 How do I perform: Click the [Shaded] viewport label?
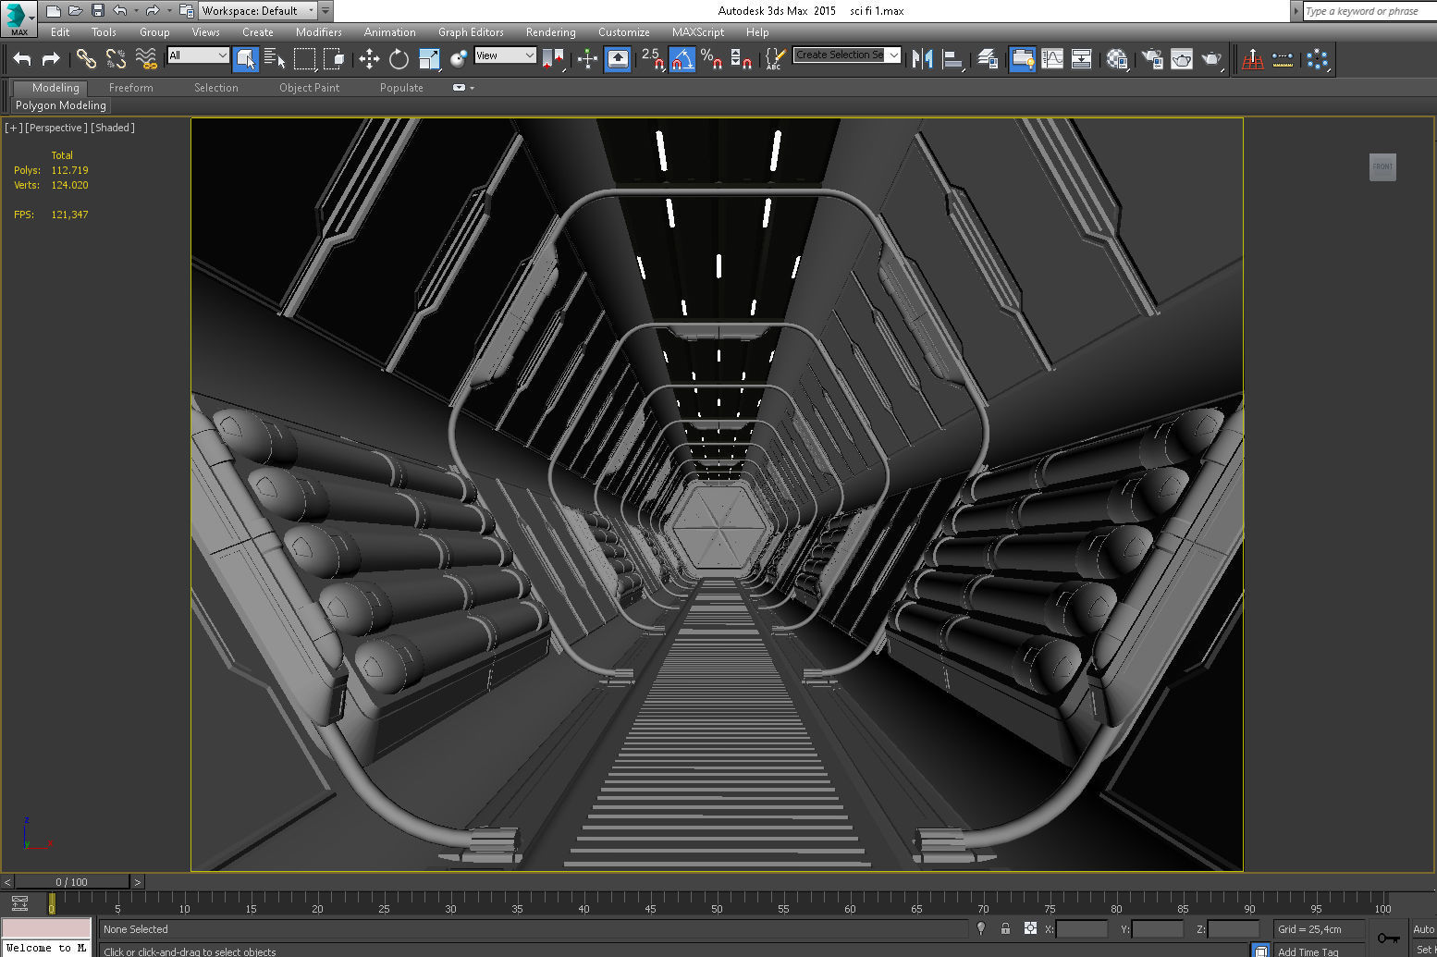[x=113, y=128]
